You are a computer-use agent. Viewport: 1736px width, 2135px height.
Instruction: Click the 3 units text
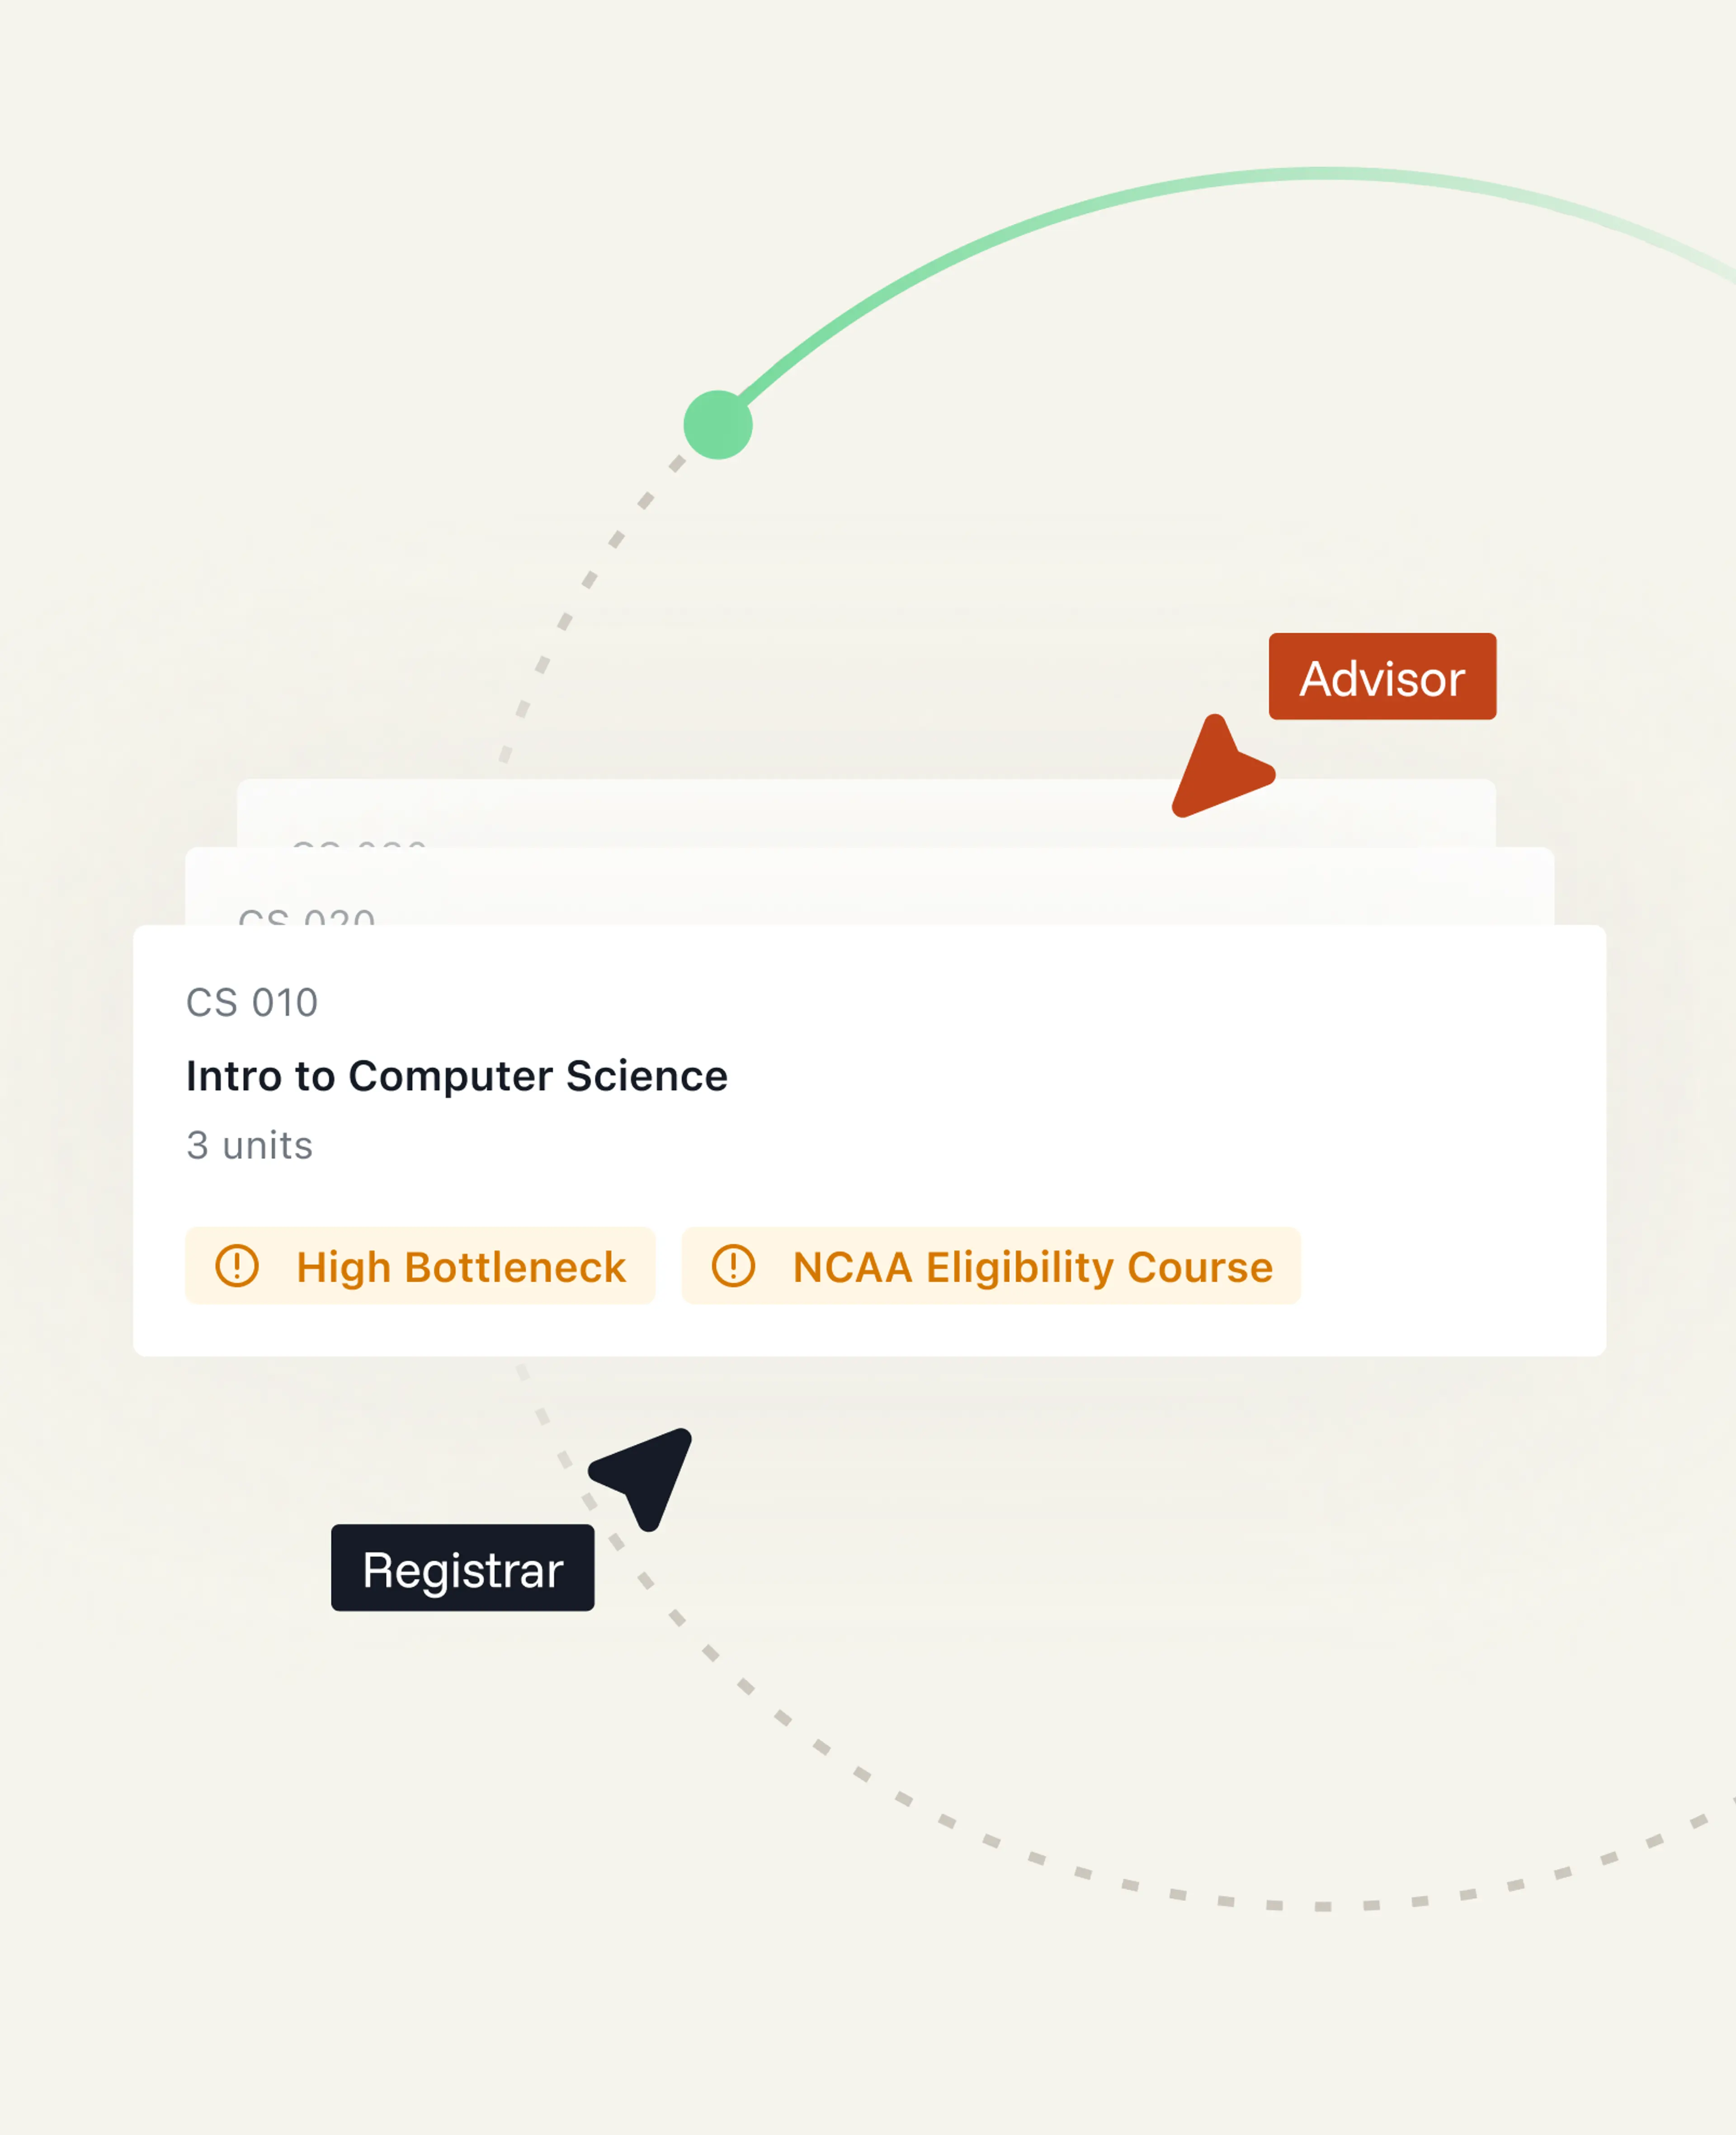point(249,1145)
